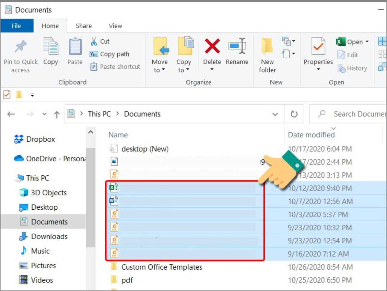The width and height of the screenshot is (387, 291).
Task: Select Dropbox in navigation pane
Action: pos(34,139)
